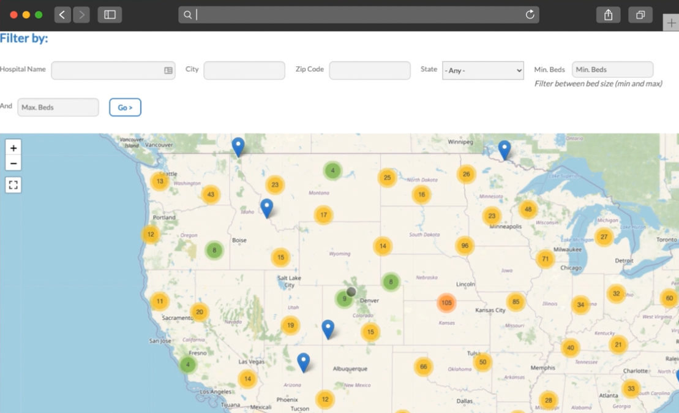This screenshot has height=413, width=679.
Task: Enter fullscreen map view
Action: click(13, 184)
